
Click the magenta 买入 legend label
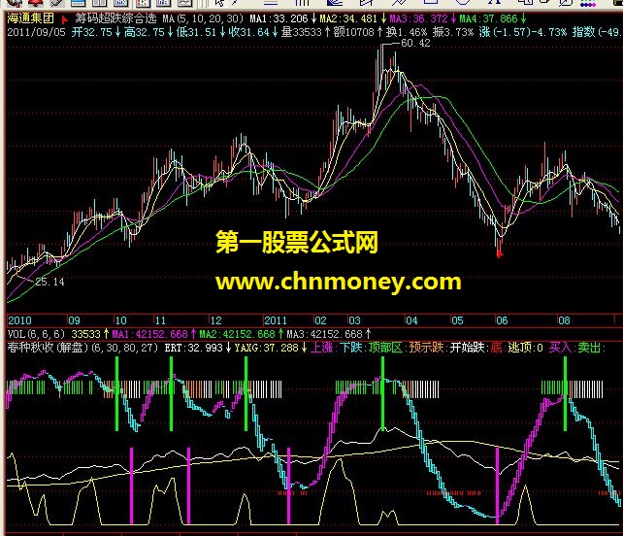560,348
